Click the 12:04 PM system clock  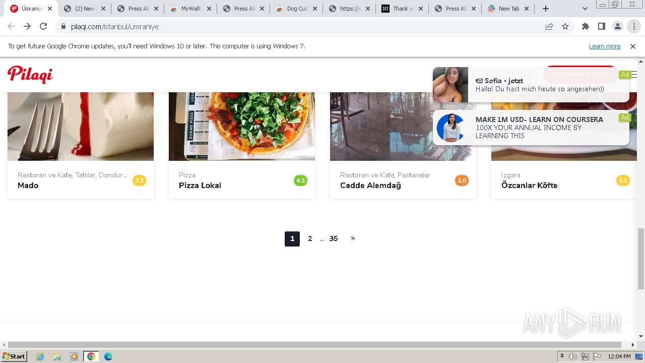(x=619, y=356)
